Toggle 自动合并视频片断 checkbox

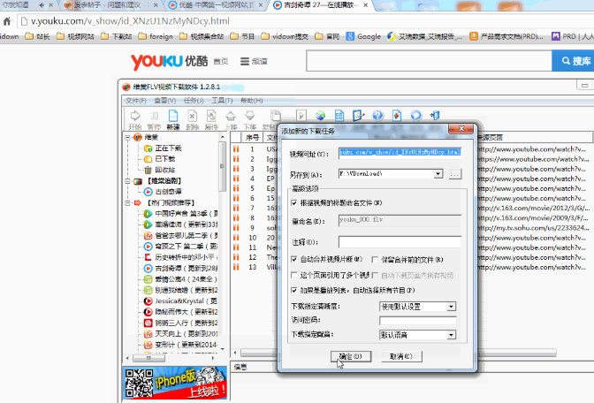click(294, 259)
